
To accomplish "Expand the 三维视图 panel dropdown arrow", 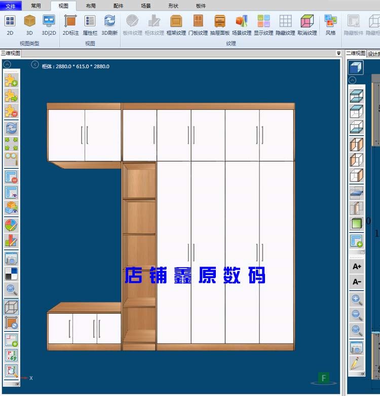I will [x=338, y=53].
